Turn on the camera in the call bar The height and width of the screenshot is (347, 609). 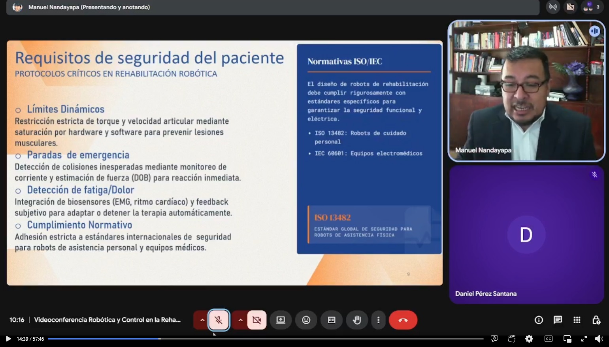[256, 320]
